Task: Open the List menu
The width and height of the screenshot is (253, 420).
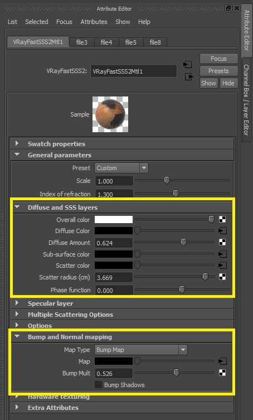Action: tap(12, 22)
